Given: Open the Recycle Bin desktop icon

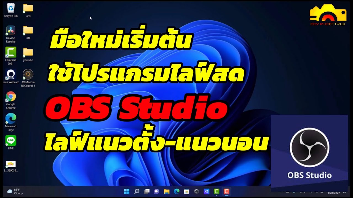Looking at the screenshot, I should 11,10.
